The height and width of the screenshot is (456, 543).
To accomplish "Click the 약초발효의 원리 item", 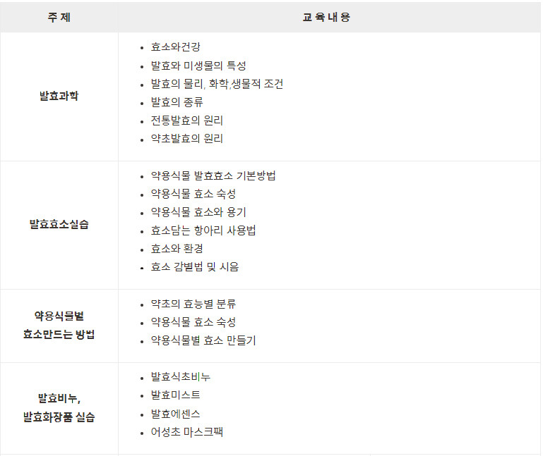I will (x=187, y=139).
